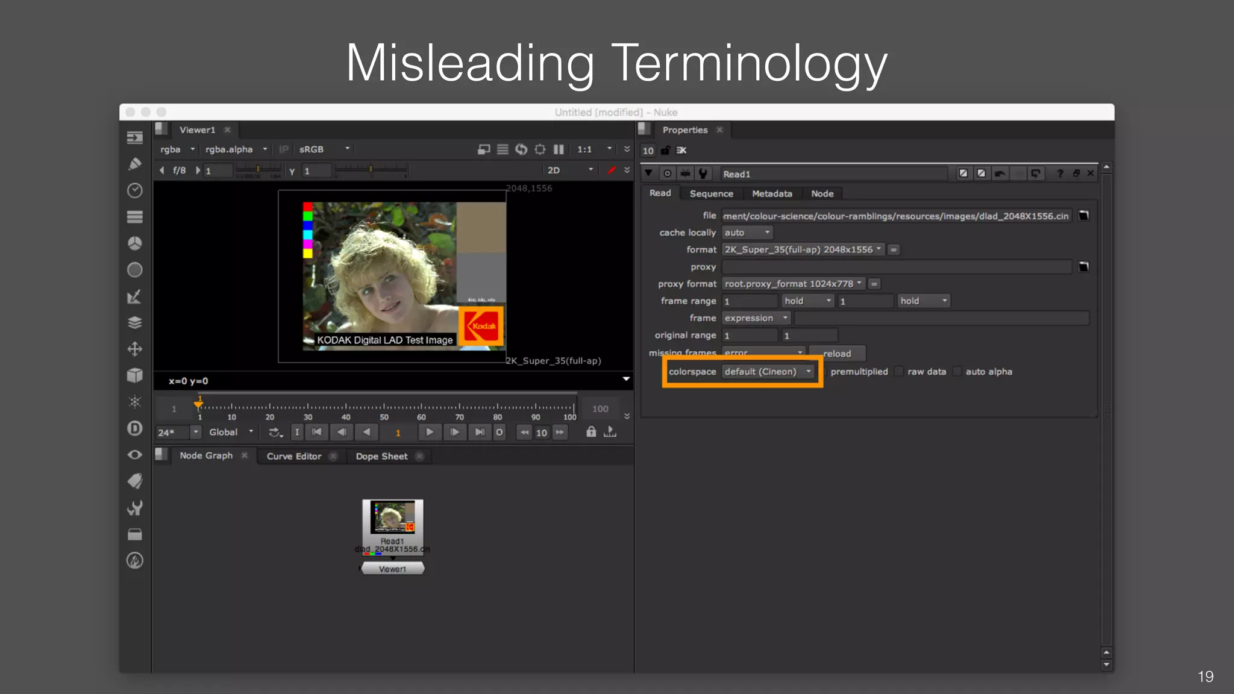Adjust the gamma Y slider
This screenshot has height=694, width=1234.
(x=371, y=170)
